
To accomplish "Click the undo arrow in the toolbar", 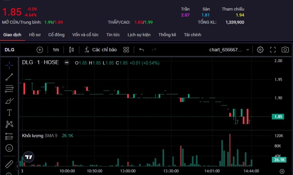I will pyautogui.click(x=141, y=50).
